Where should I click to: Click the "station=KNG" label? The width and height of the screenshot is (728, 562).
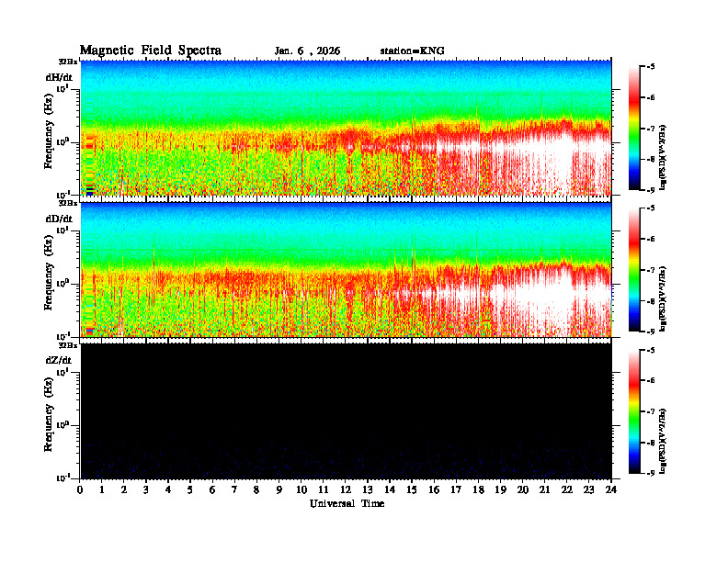(x=413, y=51)
